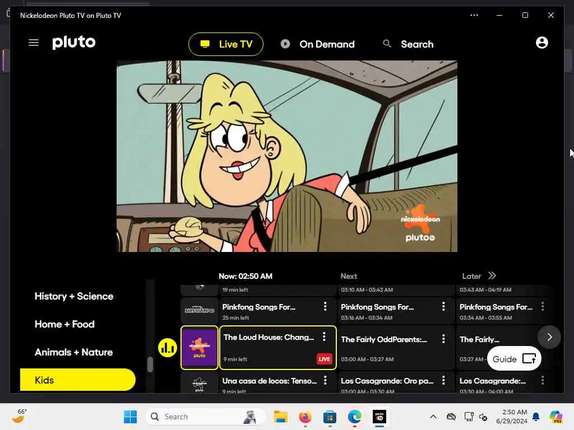
Task: Open options for The Fairly OddParents 03:00 AM
Action: (x=443, y=339)
